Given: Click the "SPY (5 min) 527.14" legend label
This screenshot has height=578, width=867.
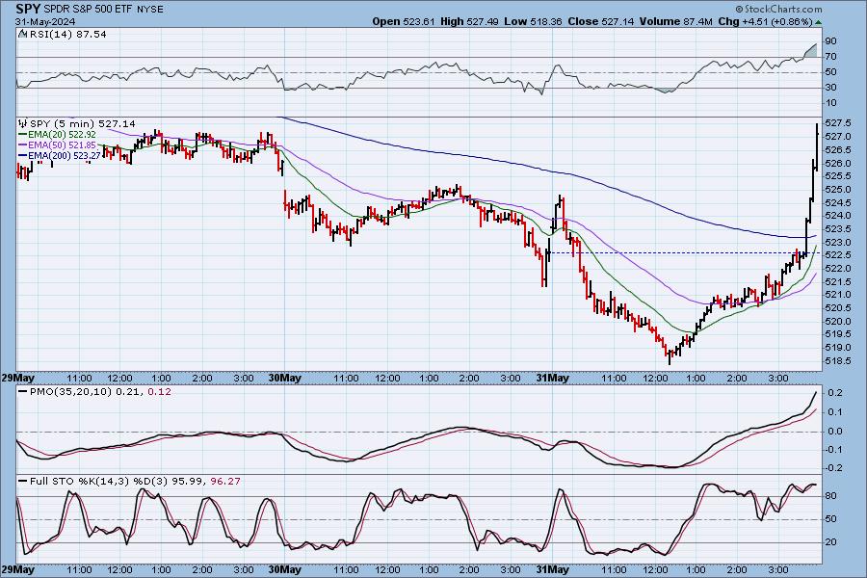Looking at the screenshot, I should (x=83, y=123).
